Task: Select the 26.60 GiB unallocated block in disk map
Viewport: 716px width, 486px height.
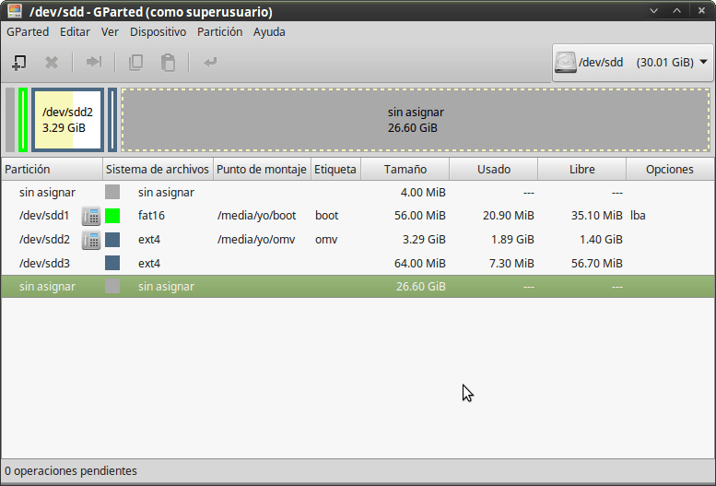Action: coord(416,120)
